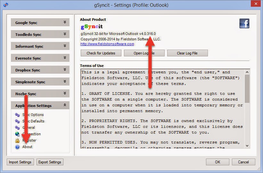
Task: Click Terms of Use scrollbar up arrow
Action: pos(247,72)
